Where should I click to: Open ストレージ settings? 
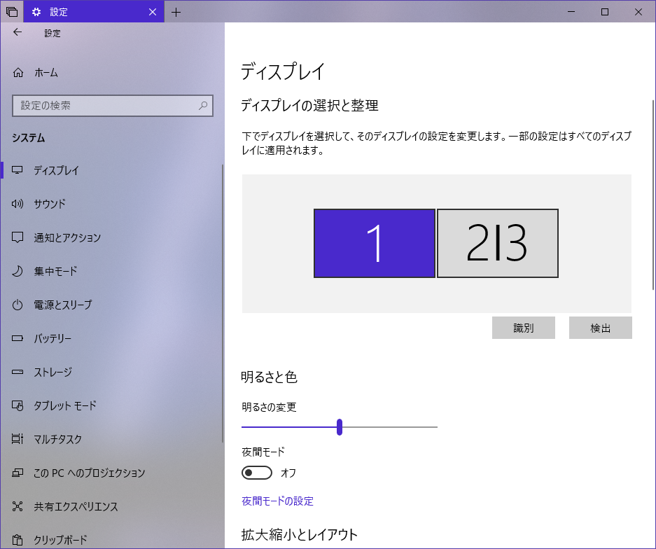click(111, 372)
